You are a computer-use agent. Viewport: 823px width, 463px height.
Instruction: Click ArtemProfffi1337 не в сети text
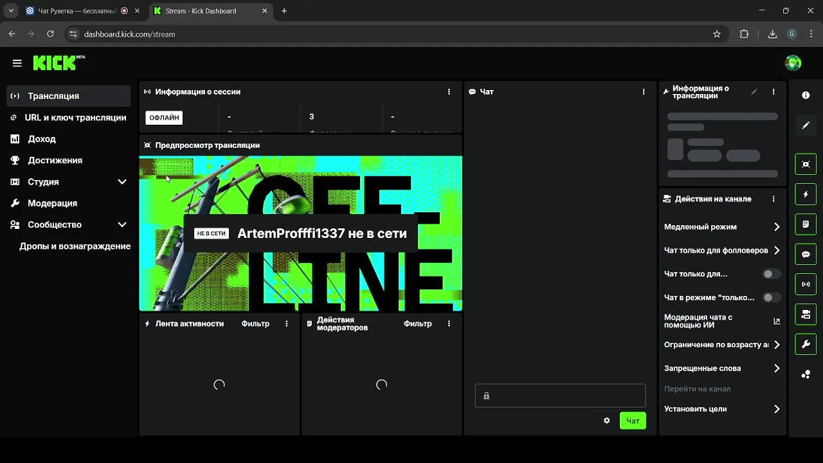322,233
